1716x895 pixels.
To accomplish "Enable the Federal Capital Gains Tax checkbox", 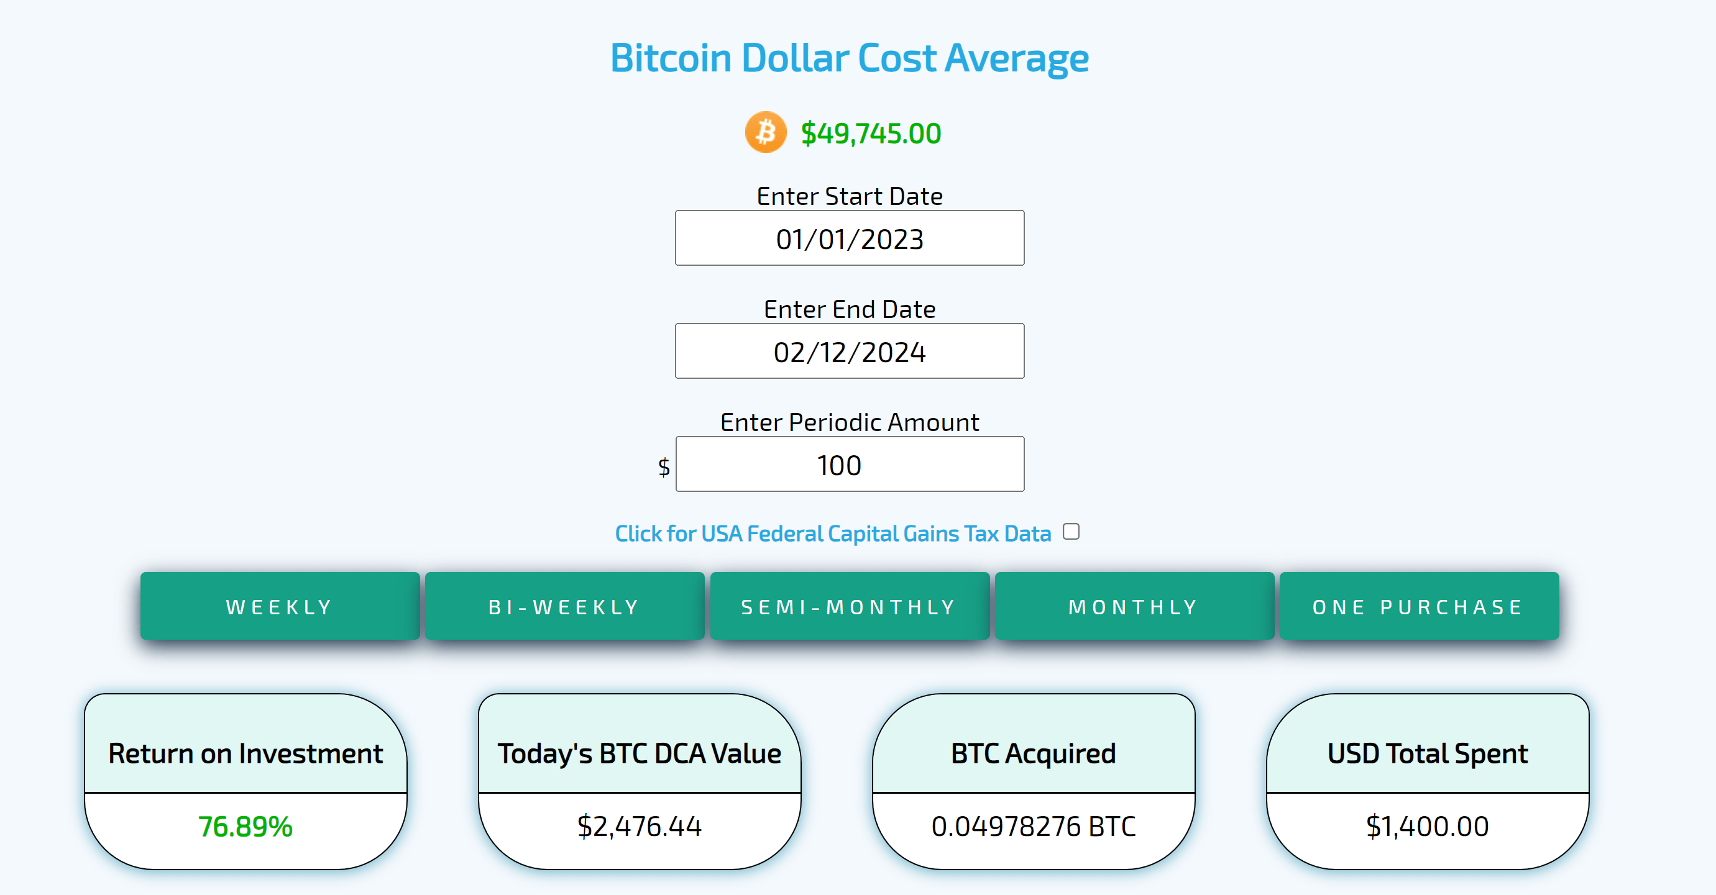I will pyautogui.click(x=1070, y=532).
